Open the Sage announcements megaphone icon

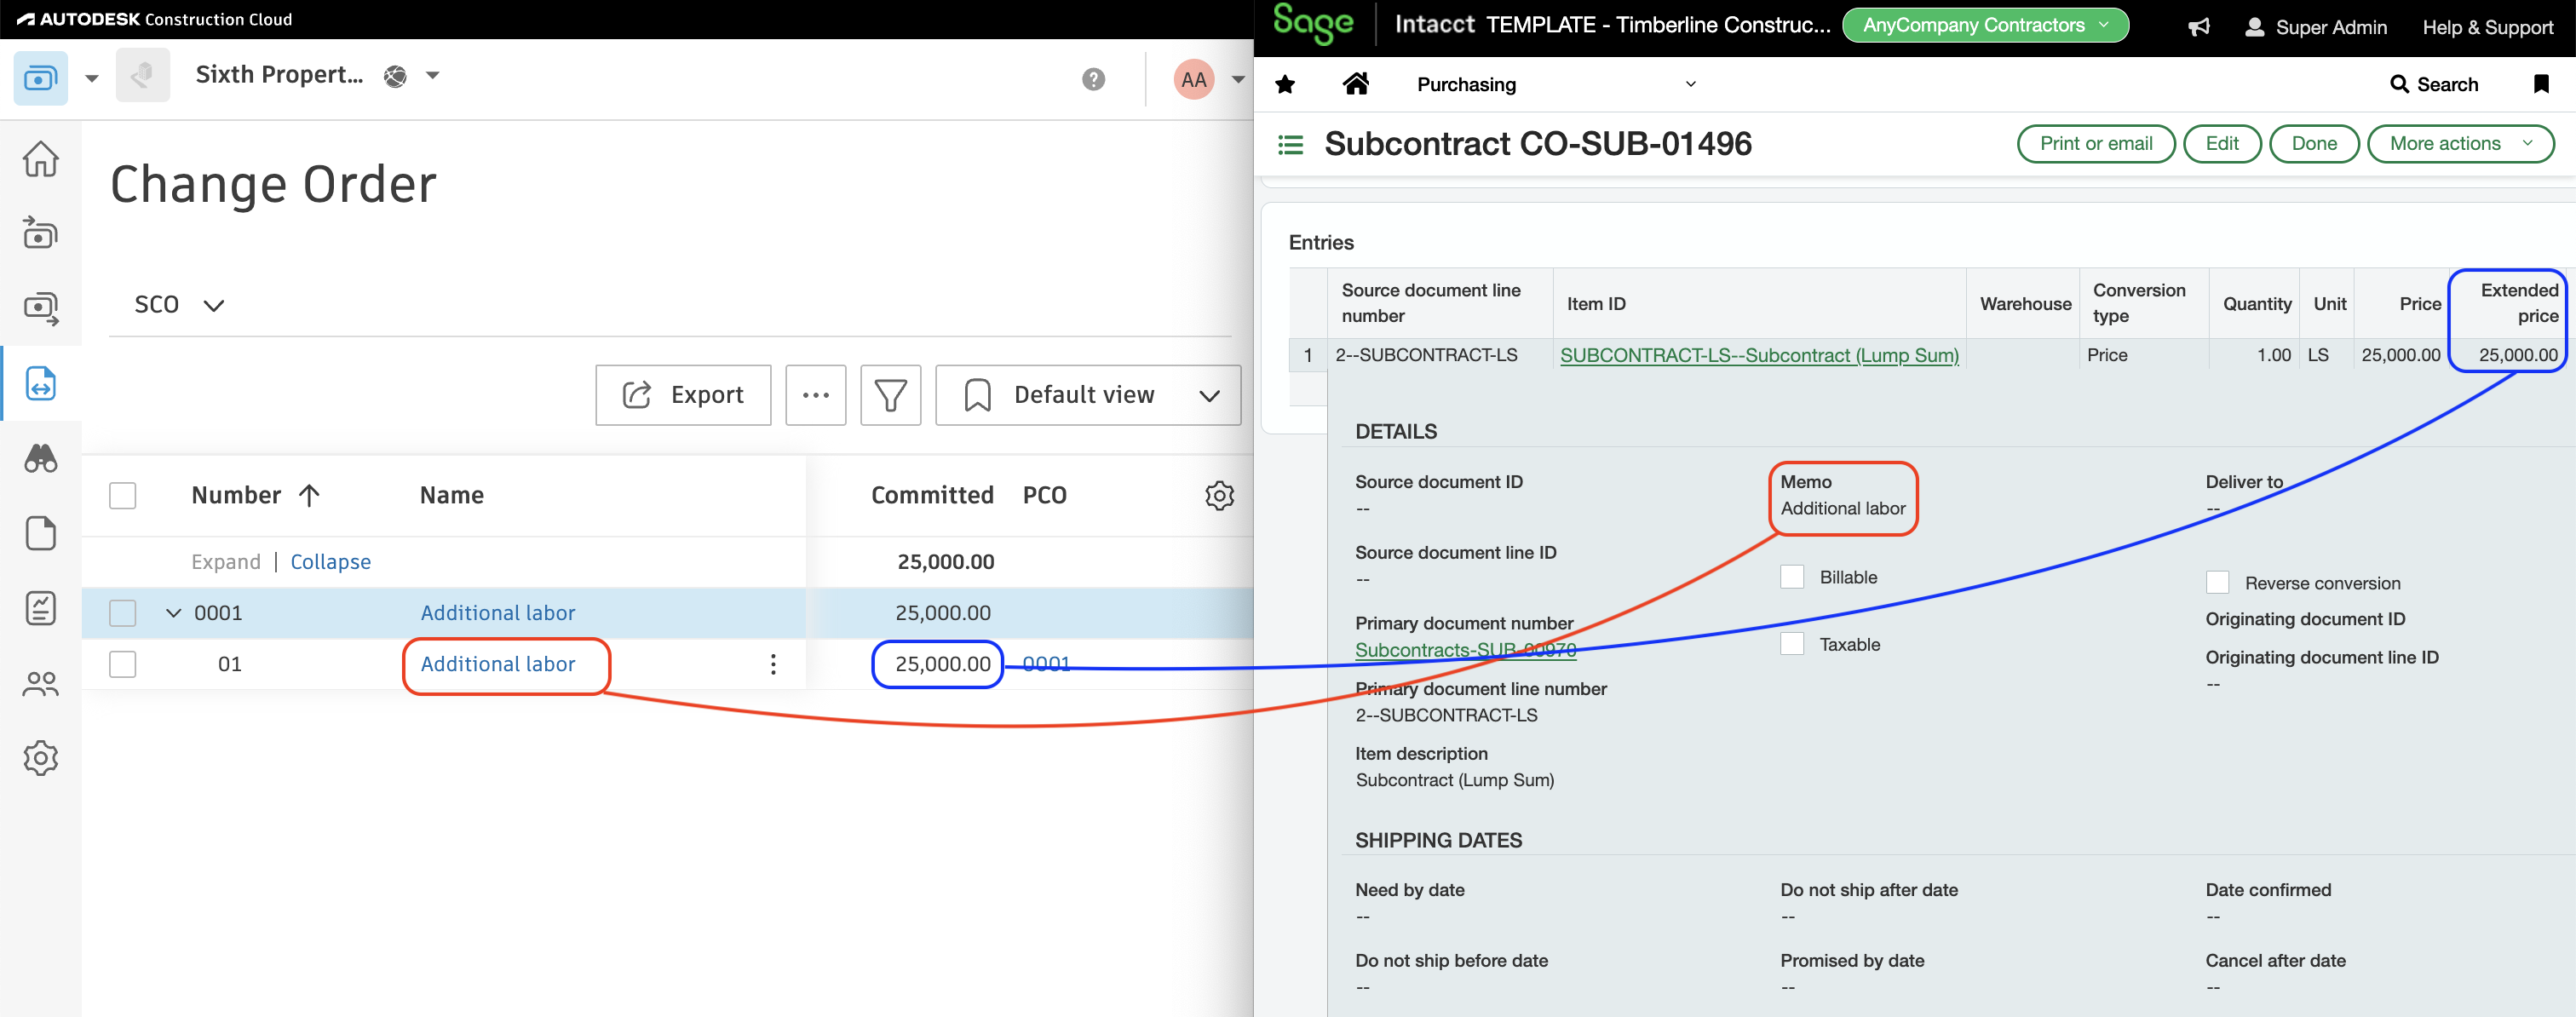coord(2198,27)
